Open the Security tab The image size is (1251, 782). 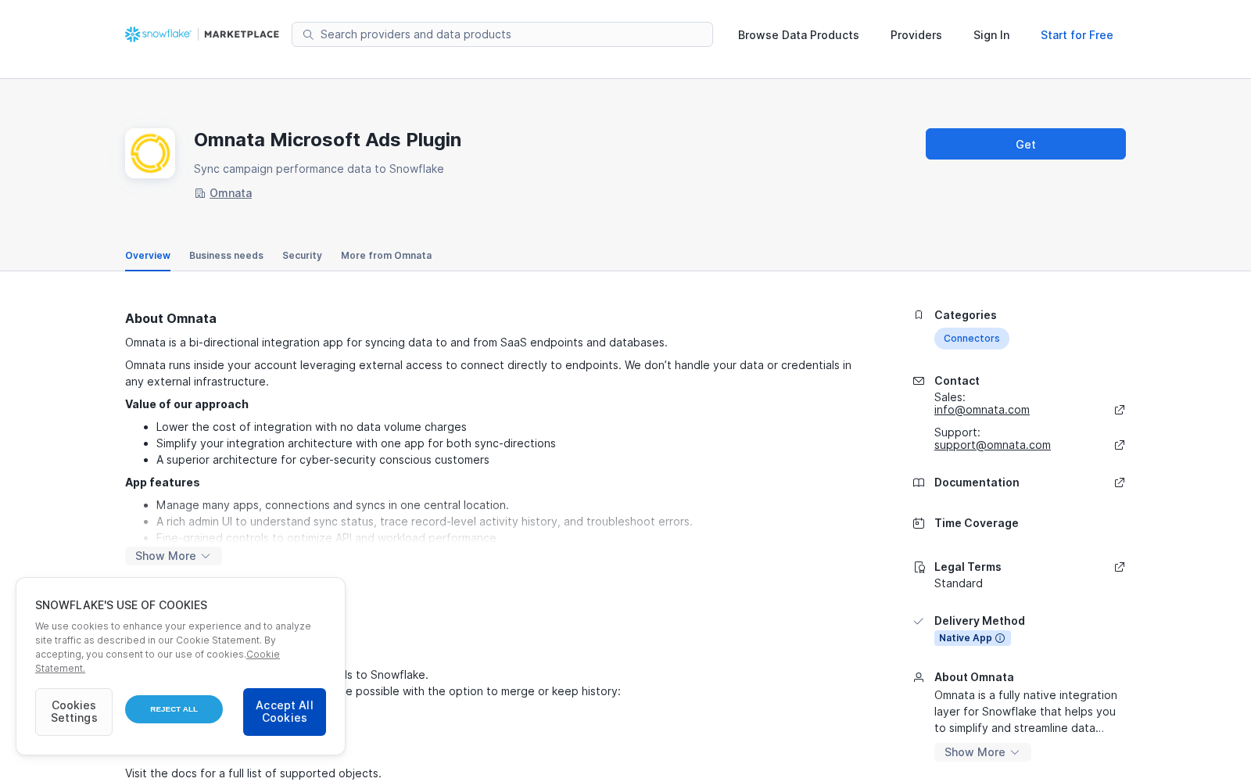click(x=302, y=256)
